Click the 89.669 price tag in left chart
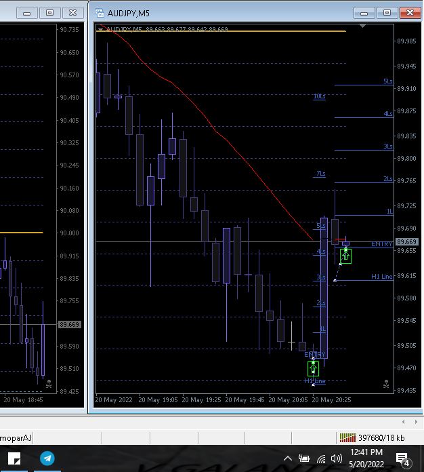Image resolution: width=424 pixels, height=472 pixels. point(69,324)
